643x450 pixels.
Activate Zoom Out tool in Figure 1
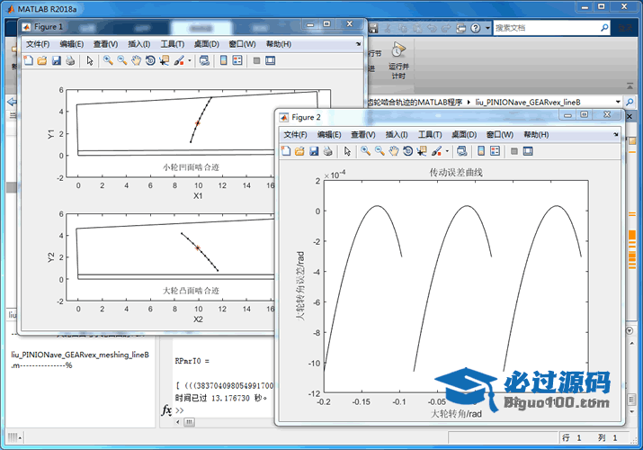pos(121,60)
